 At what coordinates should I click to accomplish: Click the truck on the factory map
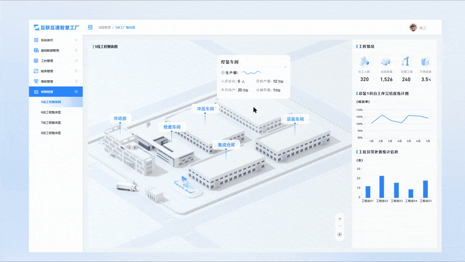127,187
